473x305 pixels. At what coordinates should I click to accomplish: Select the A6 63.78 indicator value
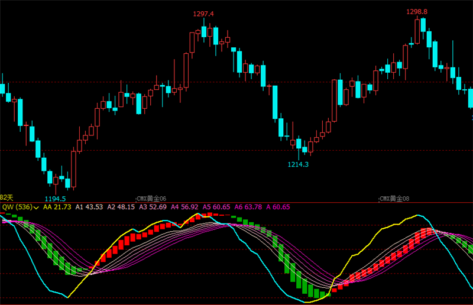pos(248,207)
